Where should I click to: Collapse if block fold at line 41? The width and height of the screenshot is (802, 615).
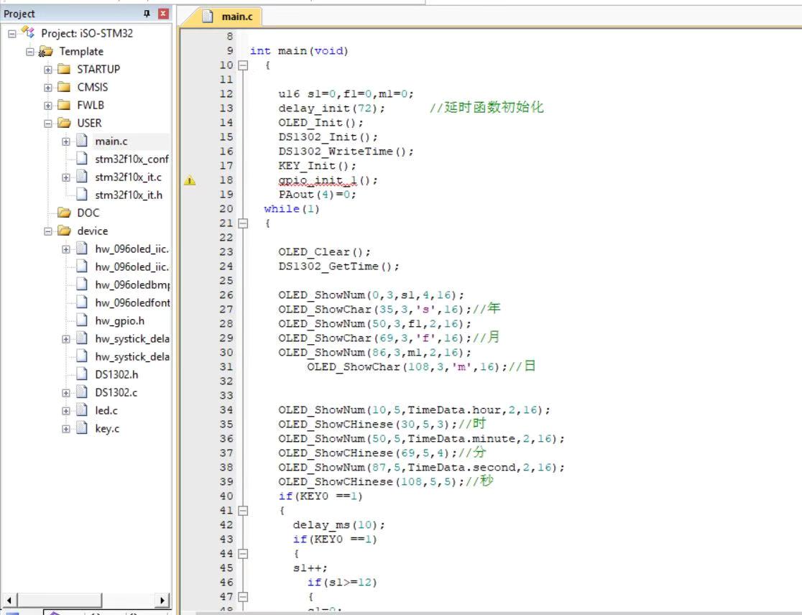point(243,511)
